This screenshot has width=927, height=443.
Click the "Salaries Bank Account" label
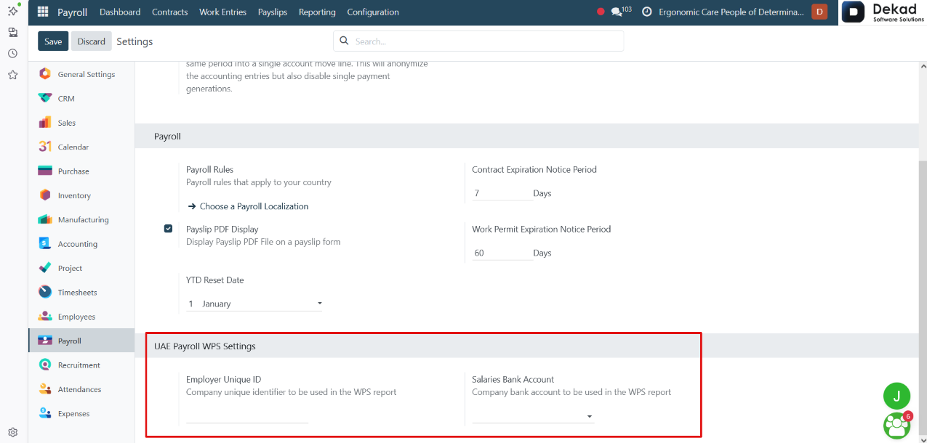[513, 379]
